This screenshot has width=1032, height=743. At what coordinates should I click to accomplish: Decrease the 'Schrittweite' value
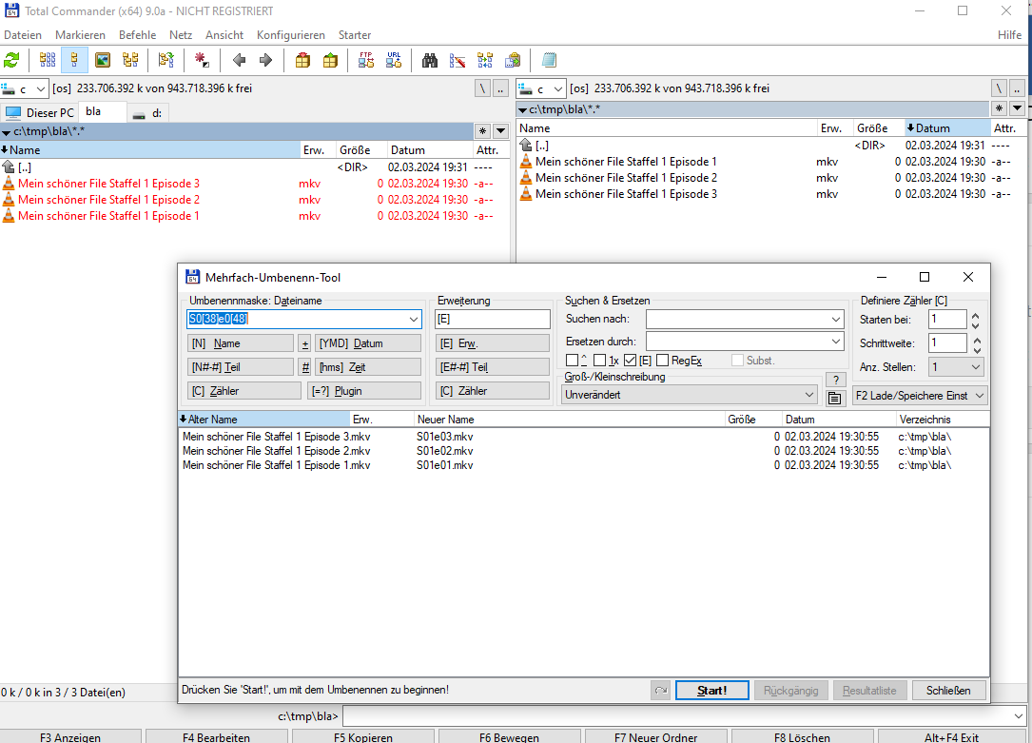tap(977, 348)
